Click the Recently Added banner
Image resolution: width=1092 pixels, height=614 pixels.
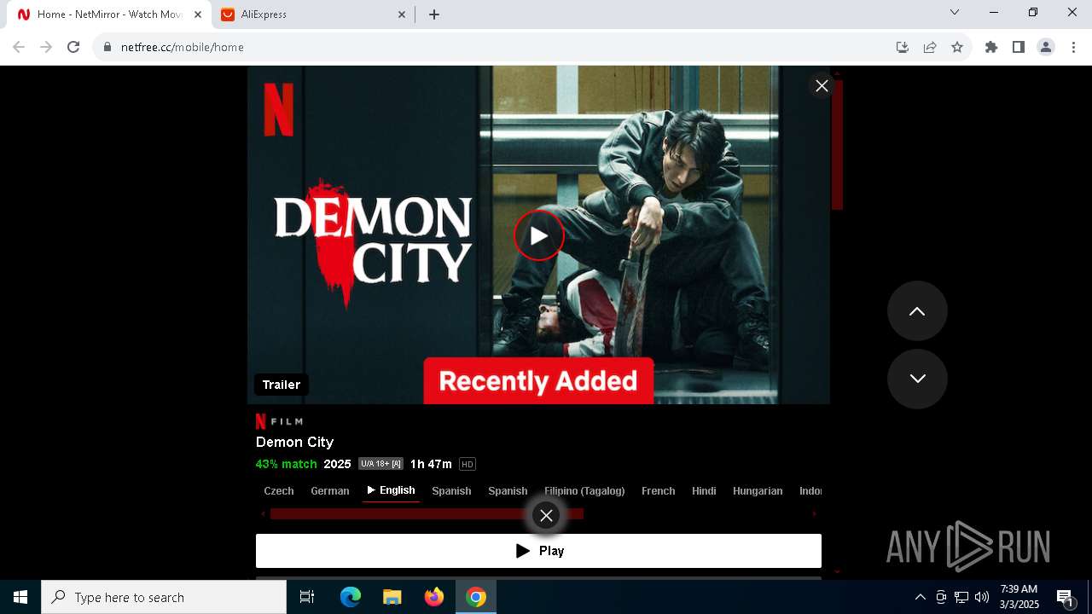tap(538, 380)
